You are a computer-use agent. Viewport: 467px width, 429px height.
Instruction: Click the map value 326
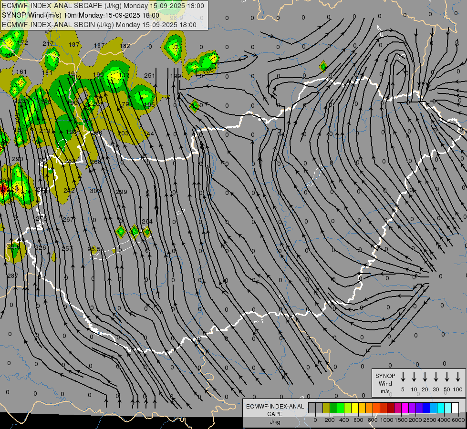click(41, 248)
